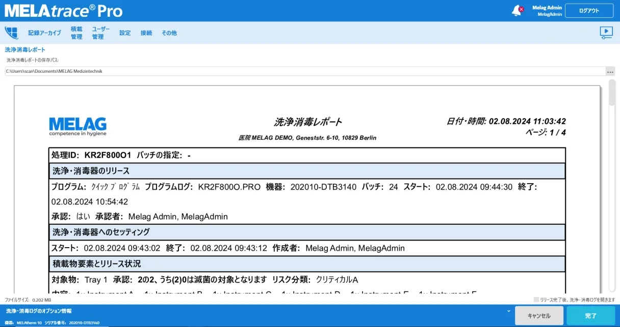The image size is (620, 327).
Task: Open the その他 menu
Action: point(169,33)
